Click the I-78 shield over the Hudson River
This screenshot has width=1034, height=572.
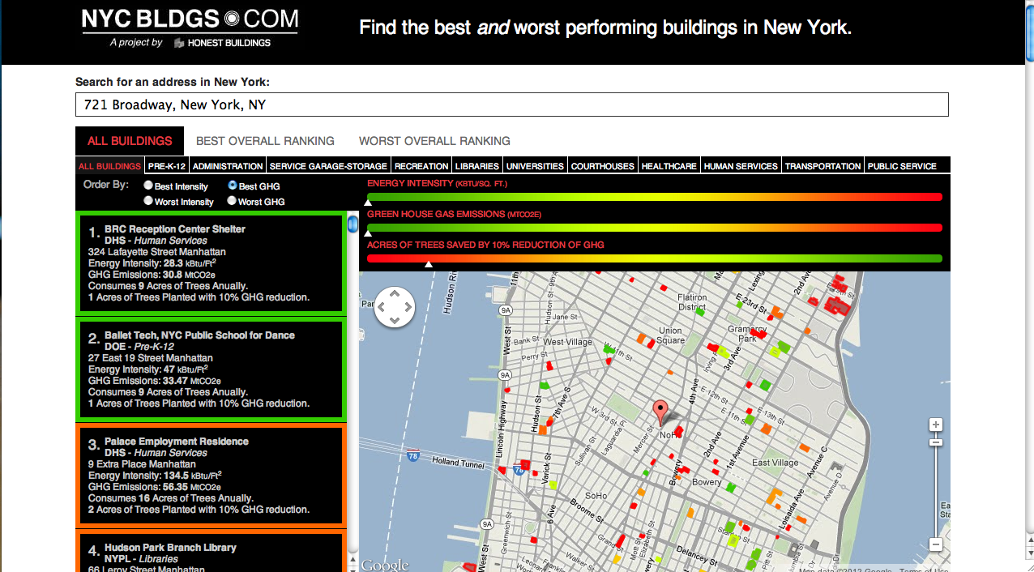click(413, 455)
